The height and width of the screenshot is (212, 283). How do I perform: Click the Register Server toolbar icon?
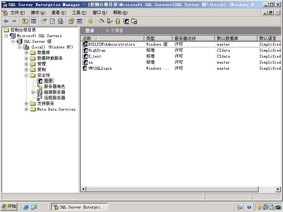(x=110, y=21)
